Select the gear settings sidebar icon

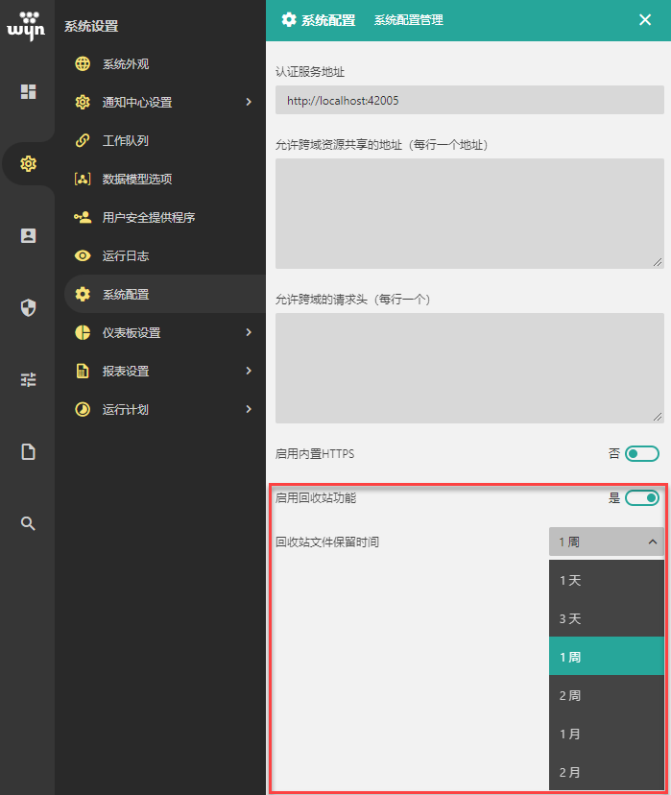pyautogui.click(x=29, y=164)
